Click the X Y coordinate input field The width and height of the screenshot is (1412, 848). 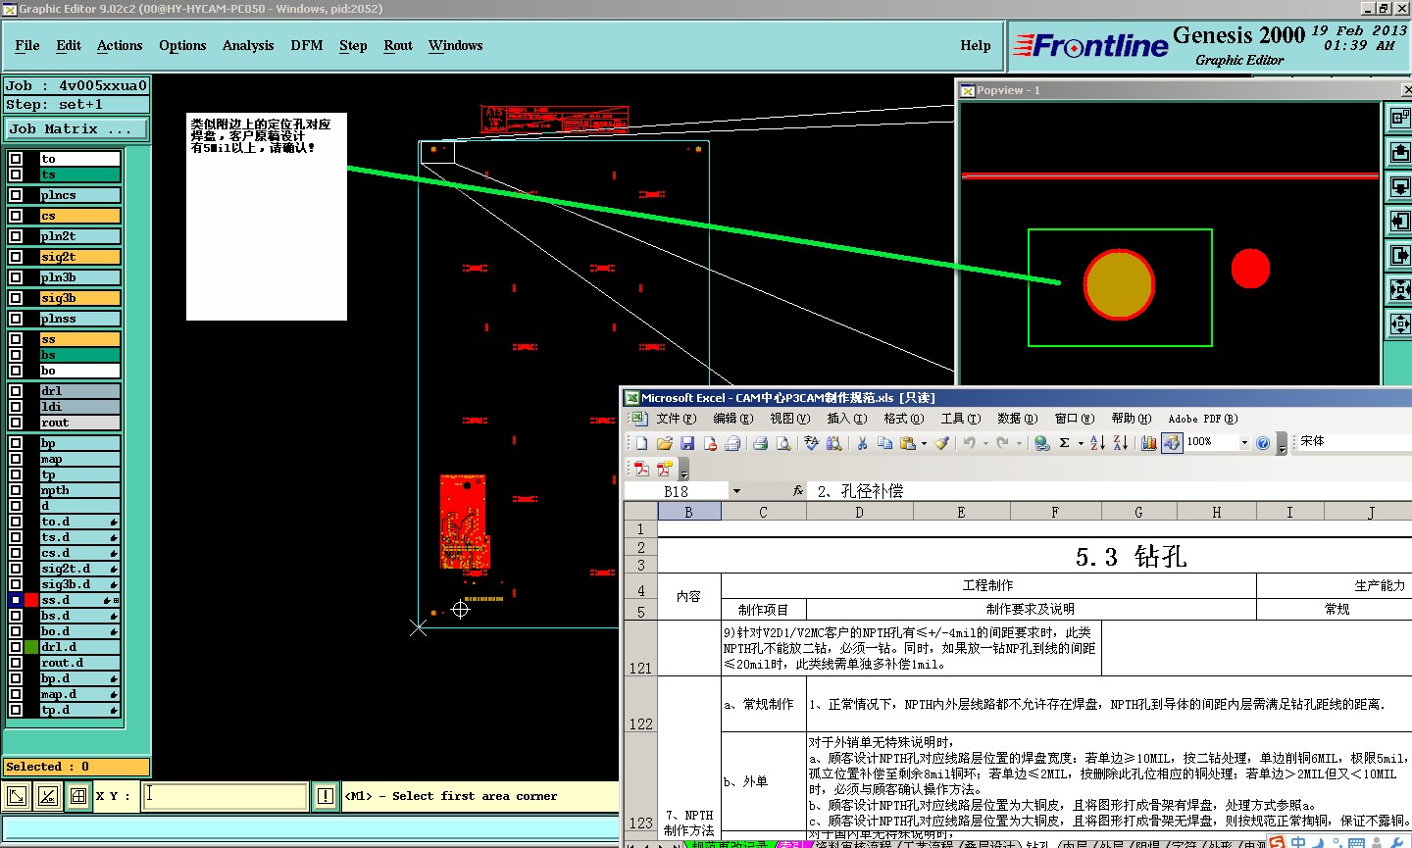pyautogui.click(x=226, y=796)
